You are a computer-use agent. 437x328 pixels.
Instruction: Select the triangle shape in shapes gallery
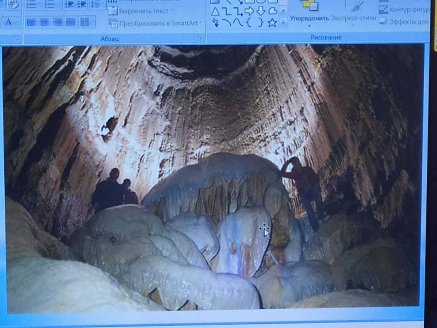pos(216,12)
